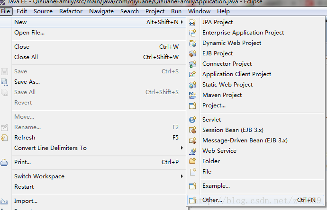The image size is (327, 210).
Task: Click the Connector Project icon
Action: (x=192, y=64)
